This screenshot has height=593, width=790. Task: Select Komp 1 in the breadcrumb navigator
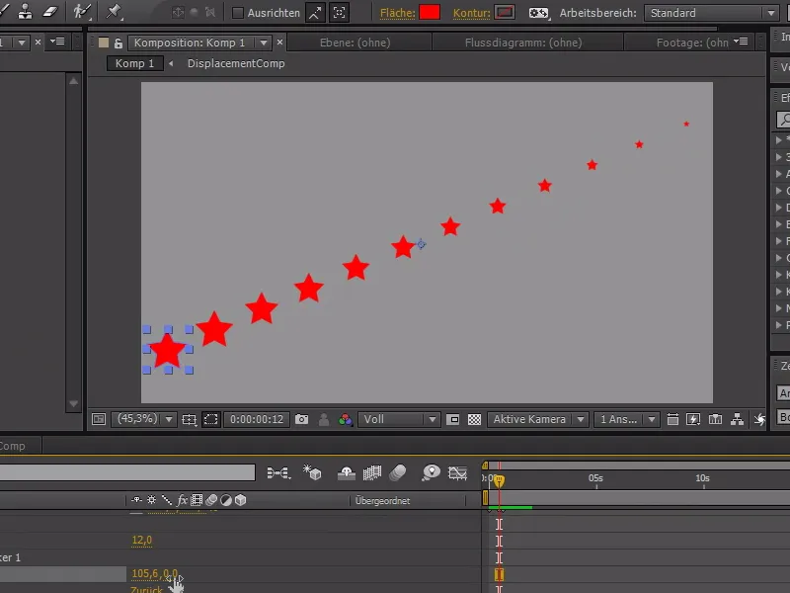click(134, 63)
